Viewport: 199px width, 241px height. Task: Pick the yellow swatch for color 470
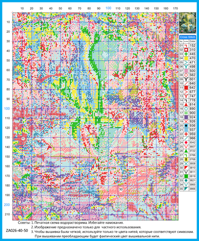coord(186,58)
